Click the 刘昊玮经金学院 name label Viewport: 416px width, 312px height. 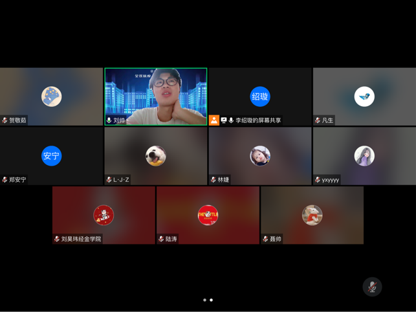pyautogui.click(x=81, y=239)
